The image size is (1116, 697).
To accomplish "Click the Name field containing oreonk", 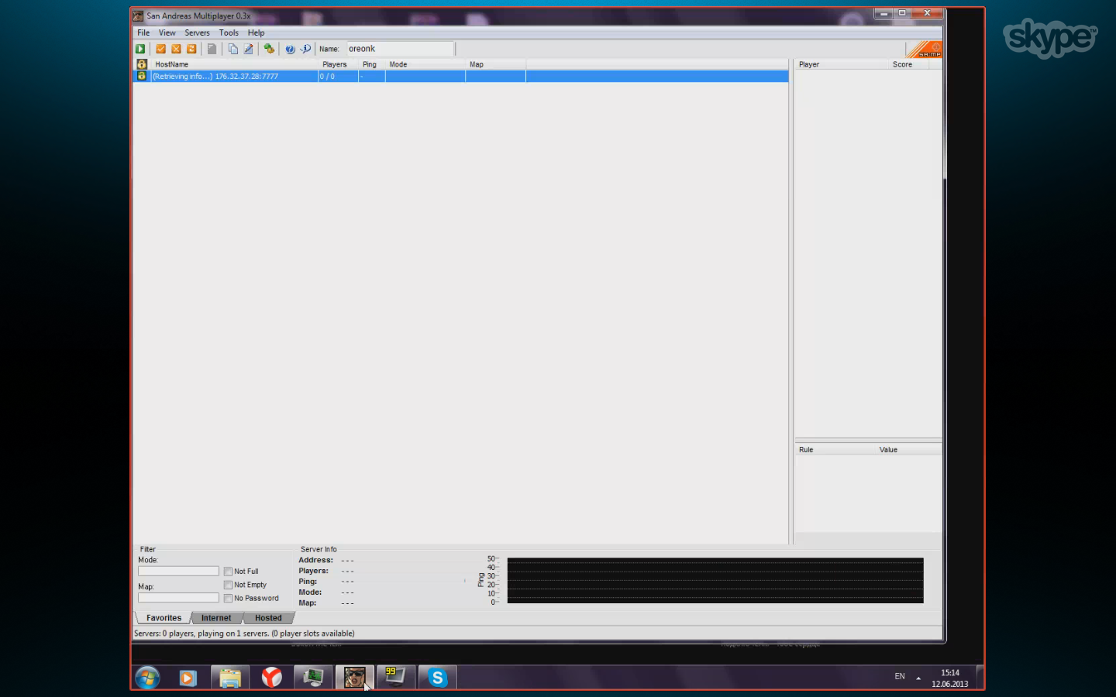I will pyautogui.click(x=400, y=49).
